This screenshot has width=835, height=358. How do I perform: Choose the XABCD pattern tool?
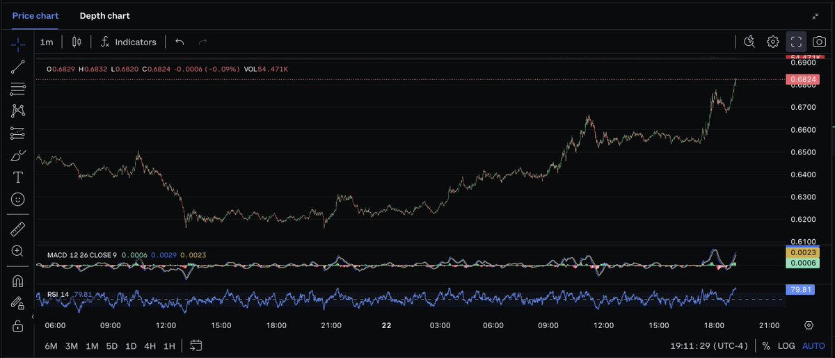coord(18,111)
